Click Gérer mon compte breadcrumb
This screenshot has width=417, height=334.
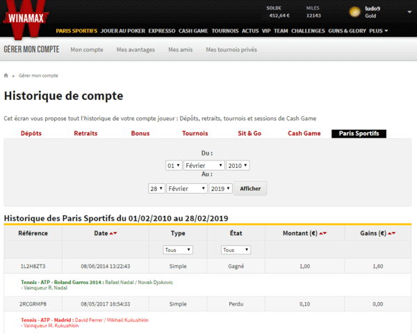(38, 76)
